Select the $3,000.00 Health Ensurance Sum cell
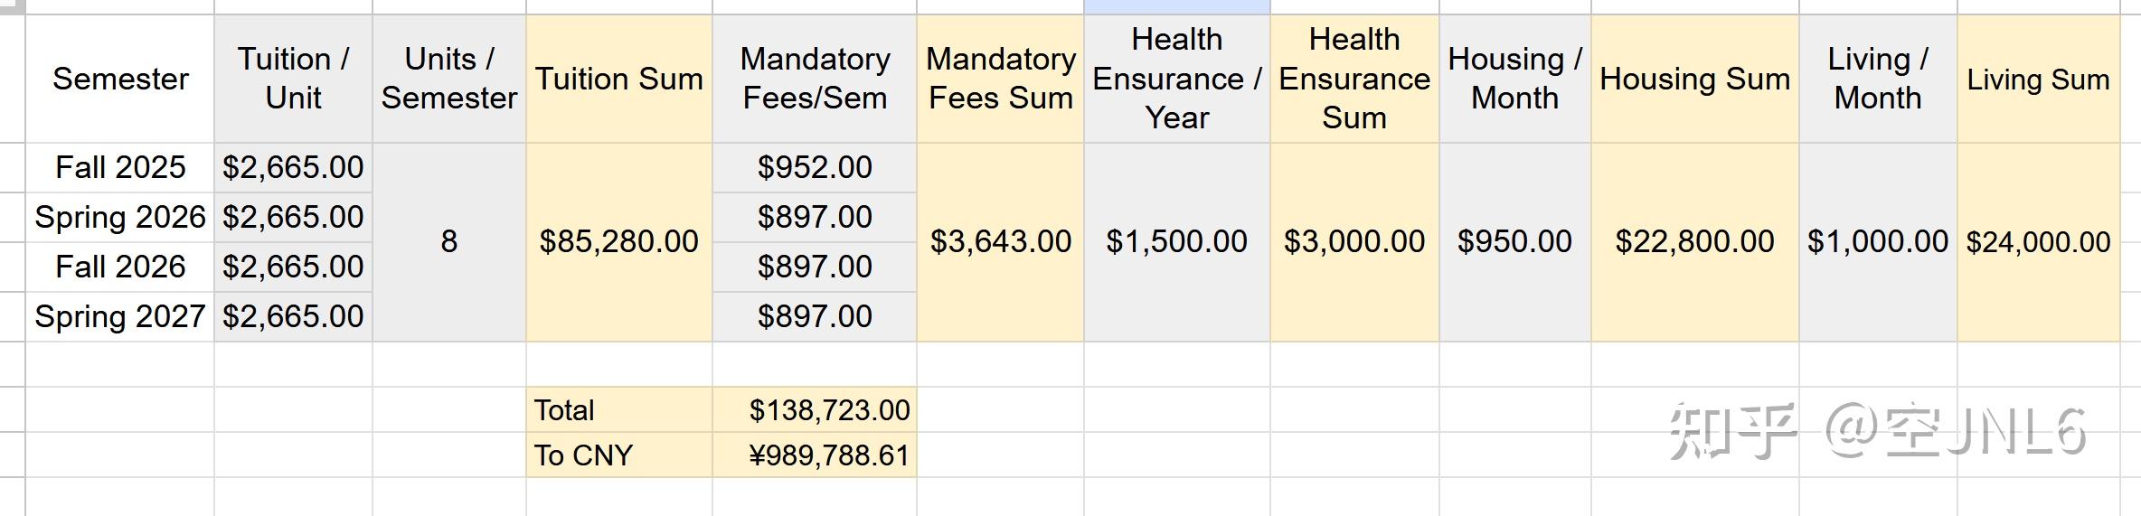This screenshot has height=516, width=2141. pos(1353,241)
